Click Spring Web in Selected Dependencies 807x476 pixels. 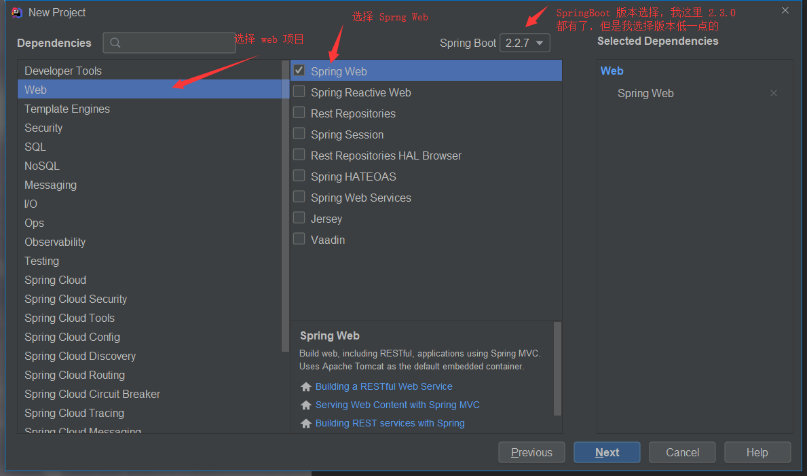(645, 94)
